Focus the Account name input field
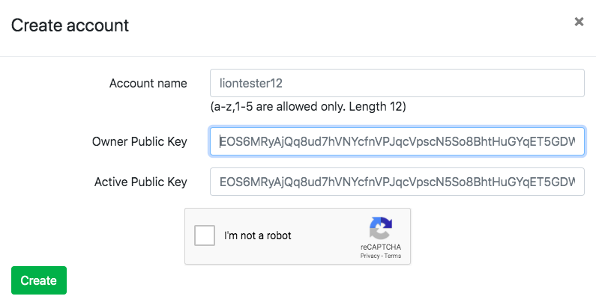The height and width of the screenshot is (305, 596). click(397, 83)
